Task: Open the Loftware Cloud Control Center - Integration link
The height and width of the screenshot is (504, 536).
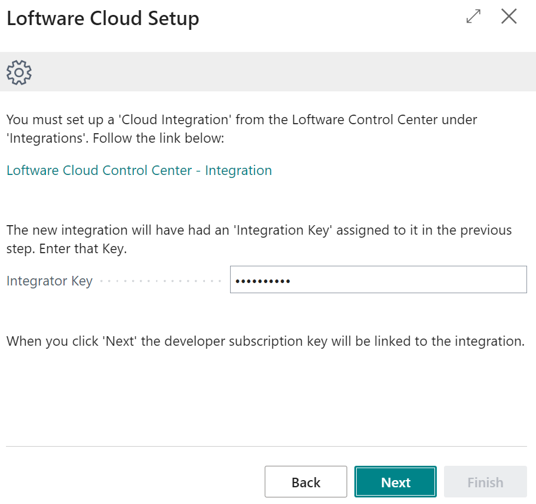Action: (x=139, y=170)
